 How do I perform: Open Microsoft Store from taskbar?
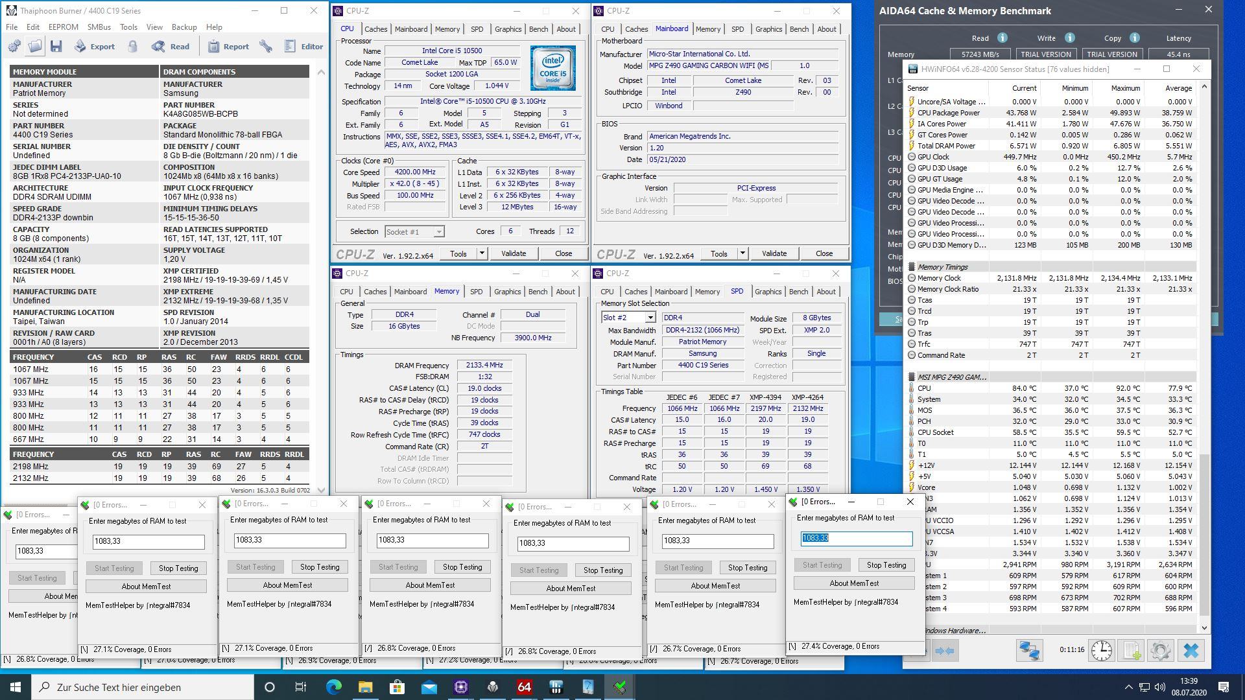[397, 687]
